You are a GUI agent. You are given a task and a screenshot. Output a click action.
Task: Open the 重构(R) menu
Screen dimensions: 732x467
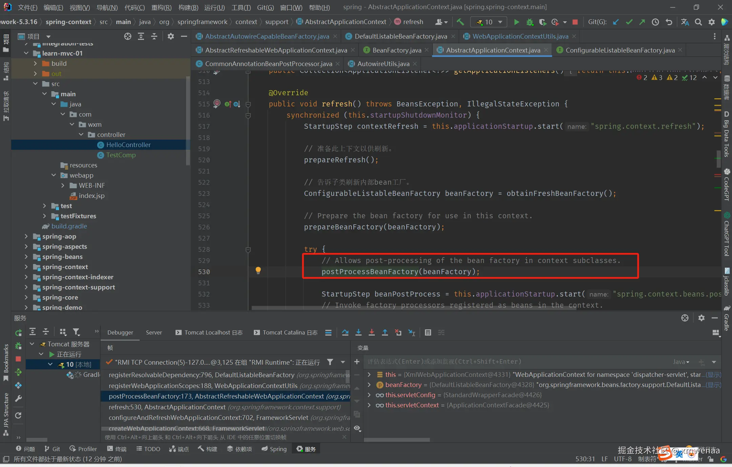point(161,7)
